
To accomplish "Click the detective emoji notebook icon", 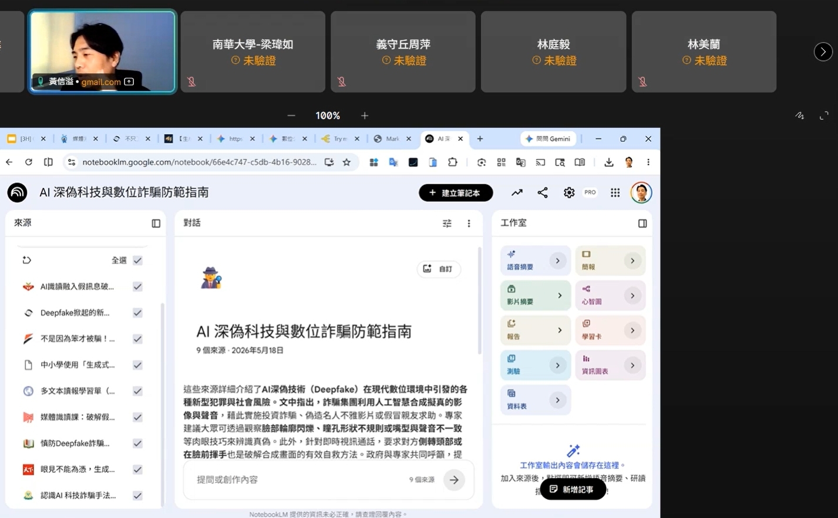I will 211,277.
